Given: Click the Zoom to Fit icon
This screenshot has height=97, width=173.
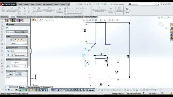Looking at the screenshot, I should pyautogui.click(x=84, y=20).
